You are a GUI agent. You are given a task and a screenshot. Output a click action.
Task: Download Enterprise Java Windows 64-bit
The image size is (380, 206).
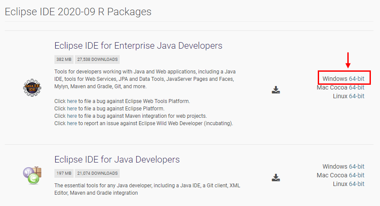pos(356,79)
